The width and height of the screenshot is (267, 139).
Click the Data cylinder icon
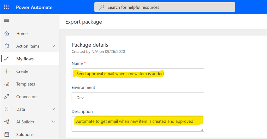tap(7, 109)
